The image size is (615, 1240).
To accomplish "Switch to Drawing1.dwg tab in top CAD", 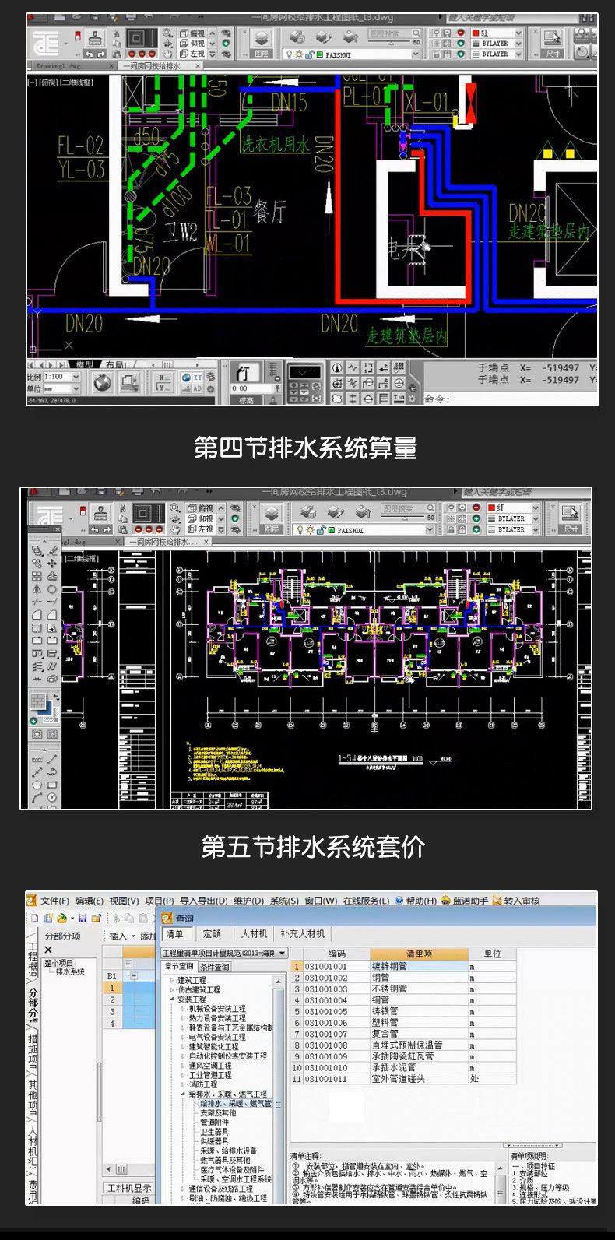I will (65, 66).
